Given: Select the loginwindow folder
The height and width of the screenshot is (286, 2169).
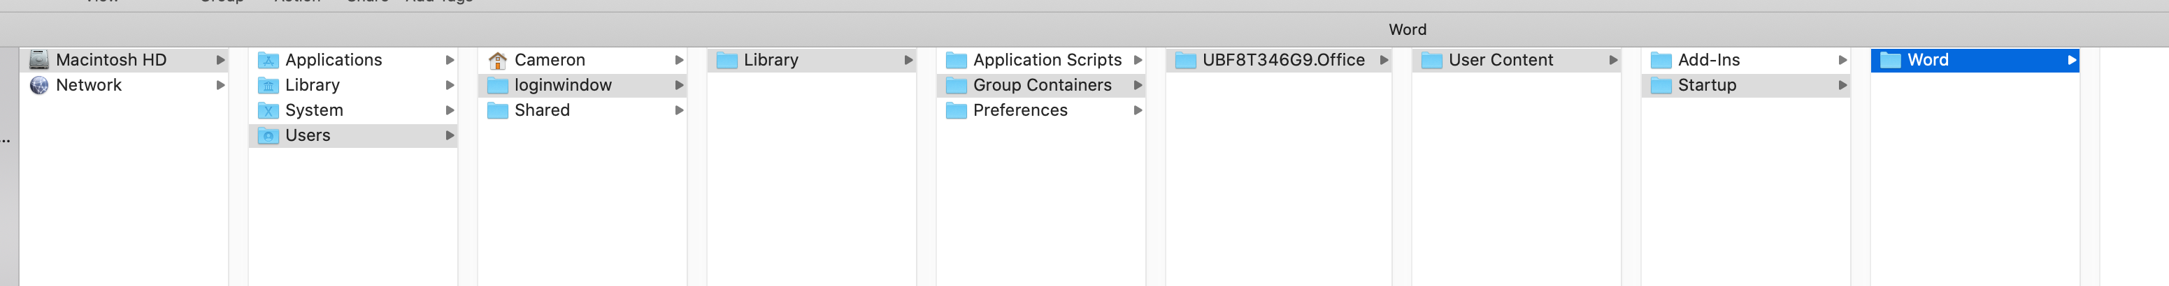Looking at the screenshot, I should coord(562,85).
